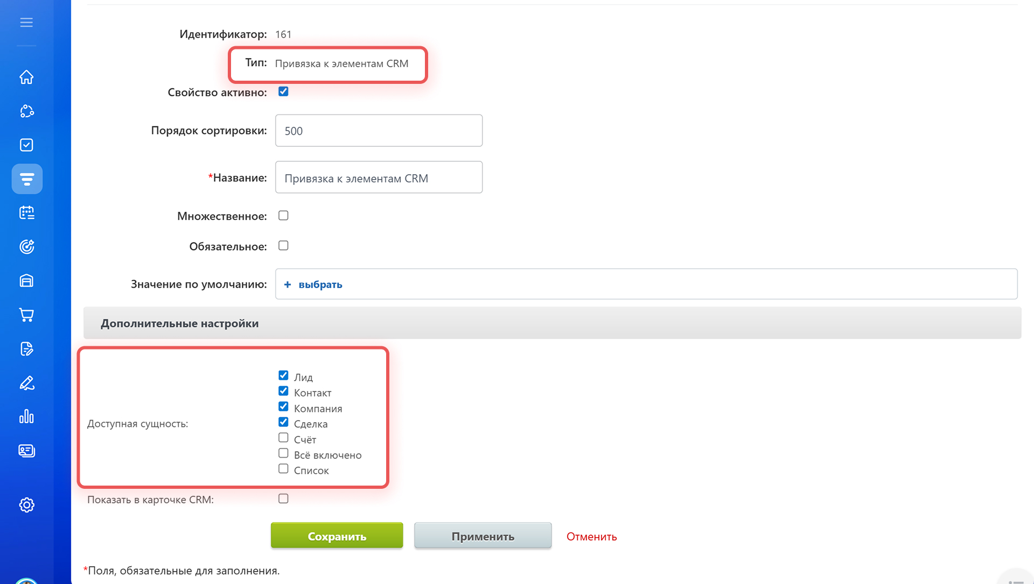
Task: Open the hamburger menu in the sidebar
Action: [26, 23]
